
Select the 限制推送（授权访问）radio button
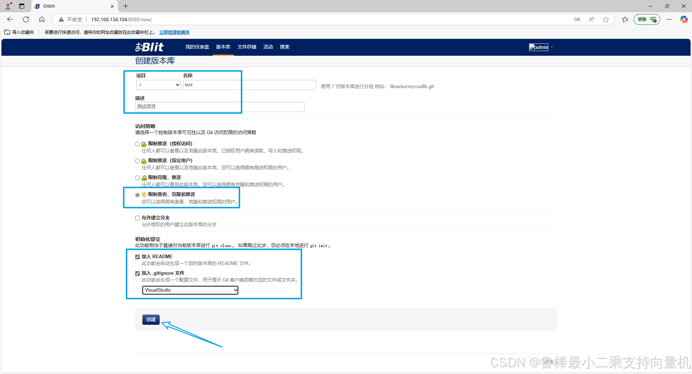coord(137,144)
